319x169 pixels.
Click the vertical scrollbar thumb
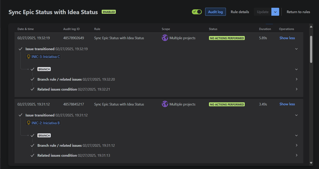tap(311, 49)
